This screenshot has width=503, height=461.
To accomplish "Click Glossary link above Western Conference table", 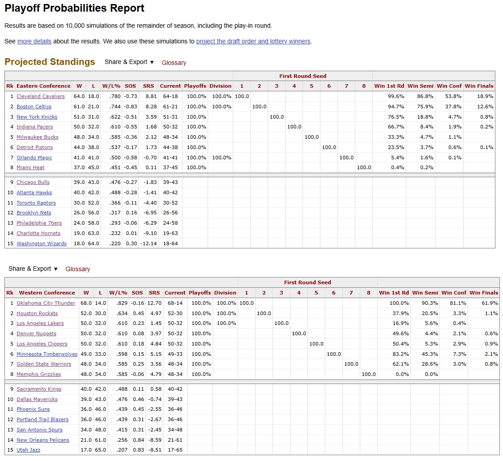I will tap(77, 269).
